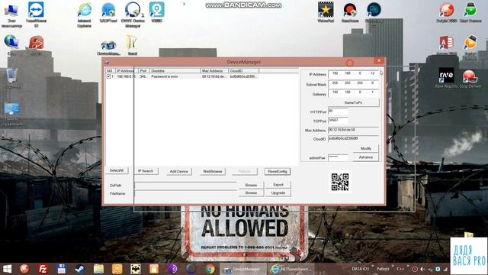Open the Rave Reports desktop shortcut
Screen dimensions: 488x275
[446, 78]
